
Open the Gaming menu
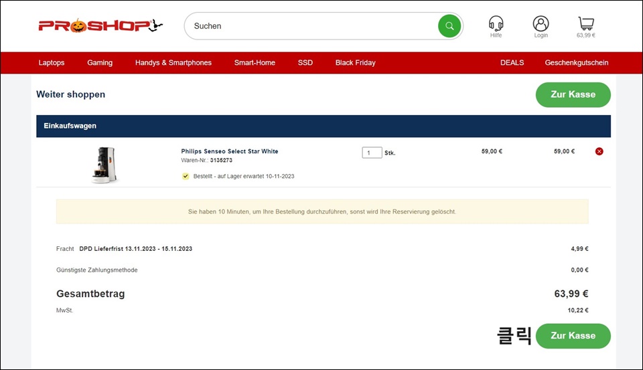click(x=100, y=63)
